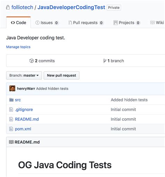
Task: Click the book icon in README header
Action: pos(11,142)
